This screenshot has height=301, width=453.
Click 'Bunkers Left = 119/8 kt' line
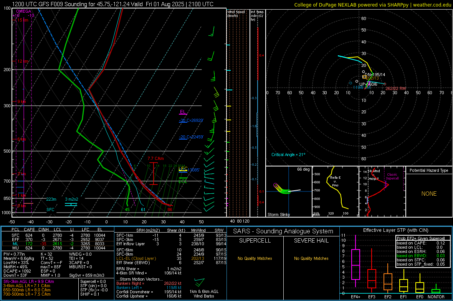(x=149, y=288)
